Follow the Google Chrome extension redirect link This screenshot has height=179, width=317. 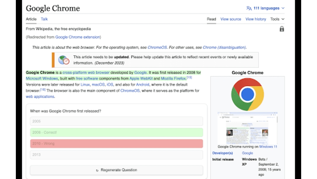click(77, 37)
